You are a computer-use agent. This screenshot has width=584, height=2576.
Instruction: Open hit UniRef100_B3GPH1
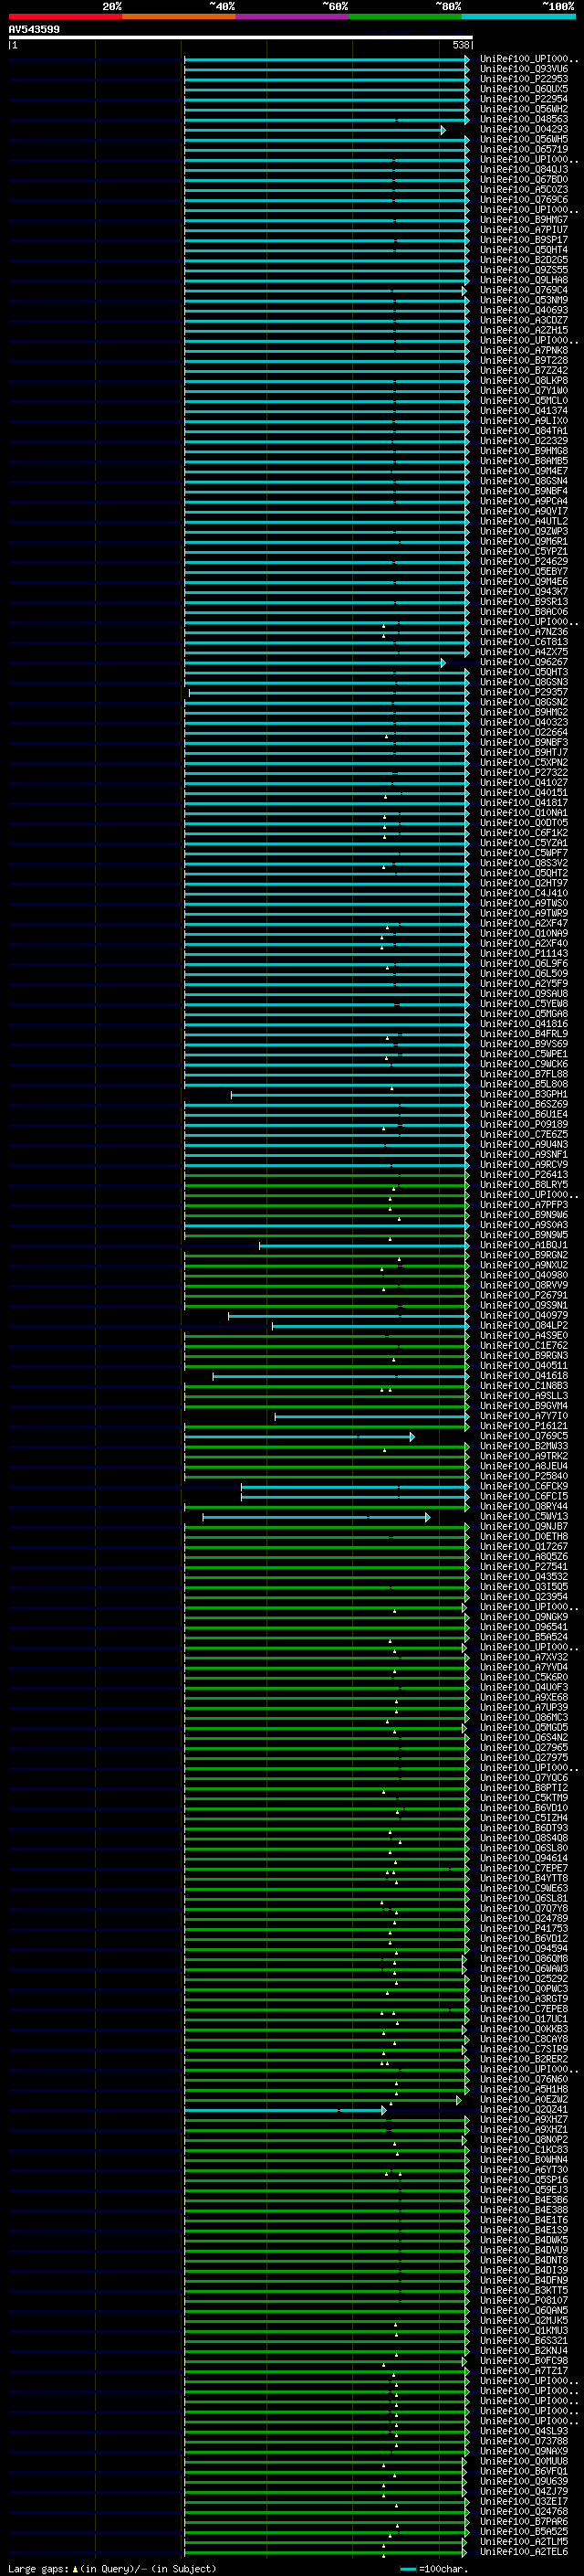pyautogui.click(x=524, y=1094)
